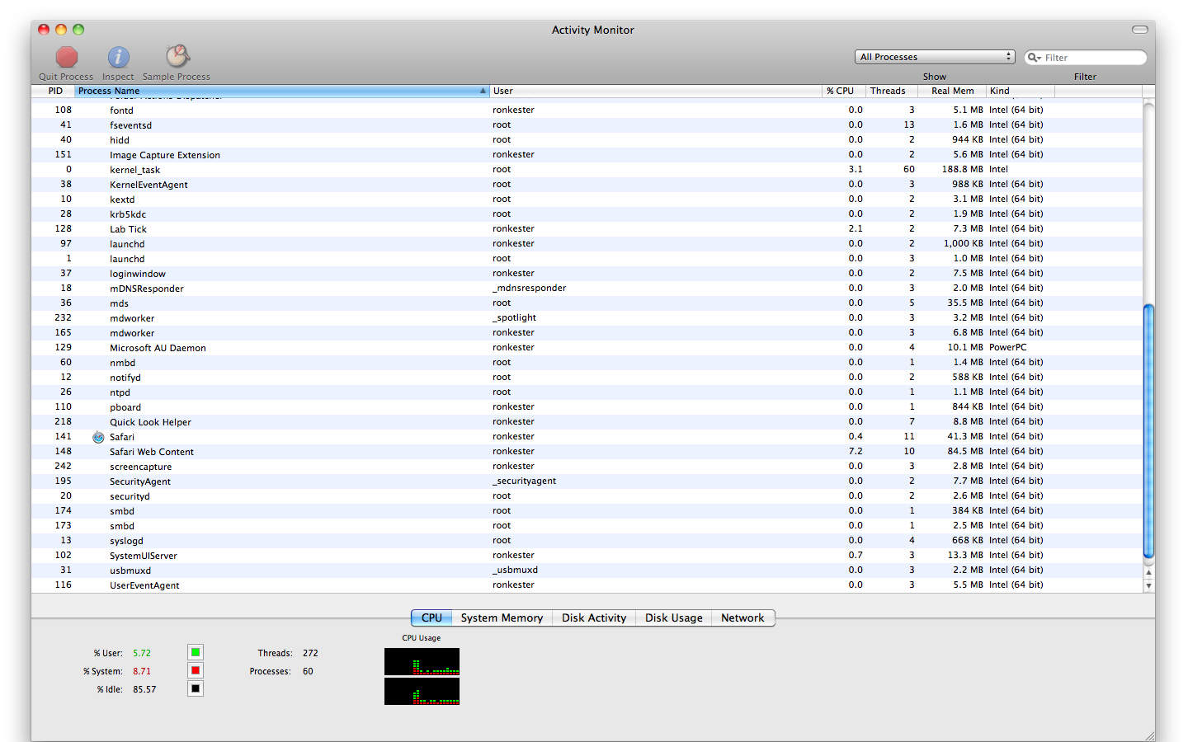Select the fseventsd process row
This screenshot has height=742, width=1188.
coord(587,124)
